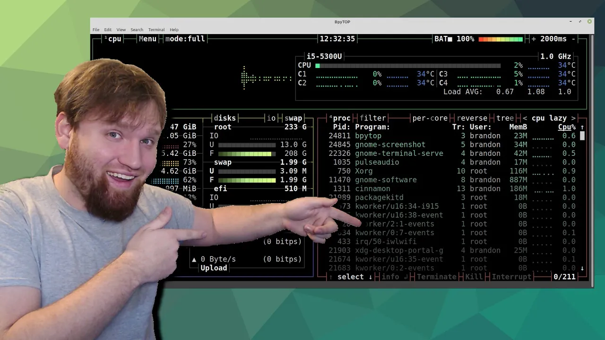Switch the mode:full view mode
Screen dimensions: 605x340
185,39
